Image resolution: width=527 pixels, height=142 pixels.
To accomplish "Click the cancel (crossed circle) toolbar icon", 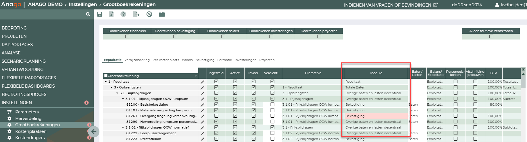I will 149,14.
